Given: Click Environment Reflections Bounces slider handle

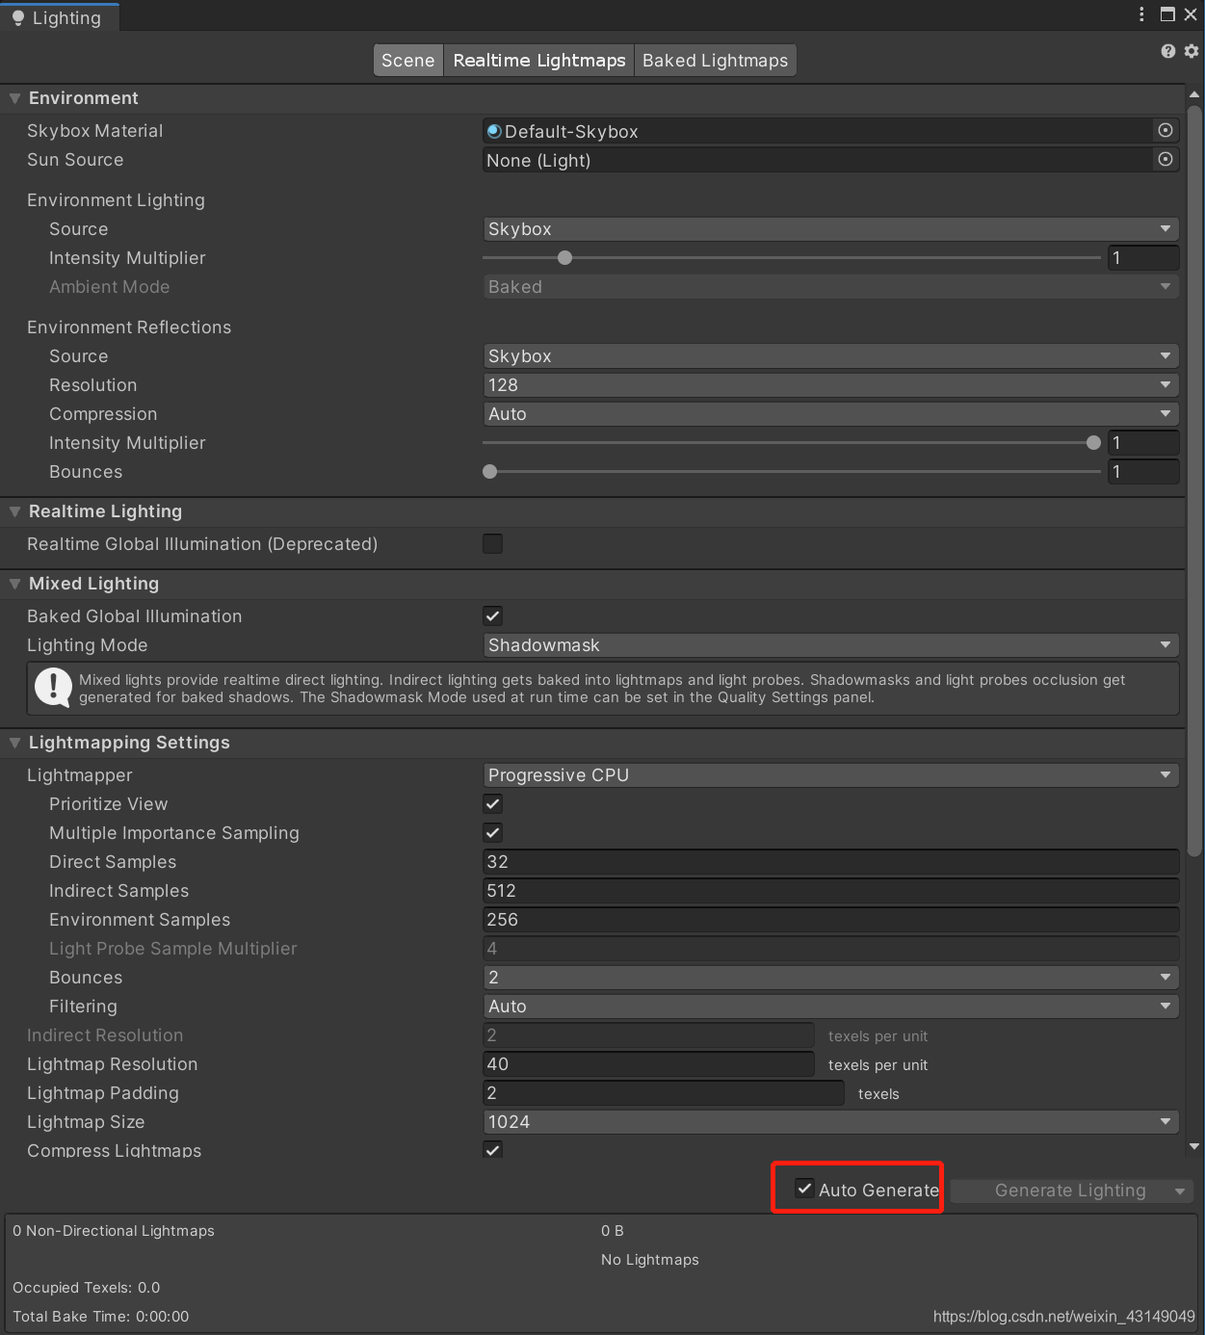Looking at the screenshot, I should pyautogui.click(x=490, y=471).
